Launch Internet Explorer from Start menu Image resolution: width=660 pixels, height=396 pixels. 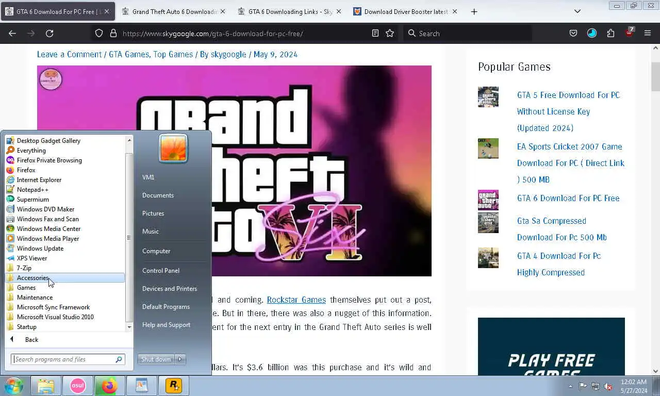tap(65, 180)
